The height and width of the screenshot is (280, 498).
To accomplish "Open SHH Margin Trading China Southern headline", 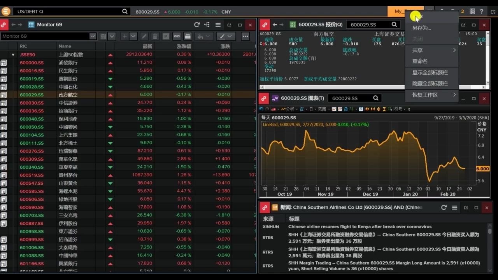I will pos(384,266).
